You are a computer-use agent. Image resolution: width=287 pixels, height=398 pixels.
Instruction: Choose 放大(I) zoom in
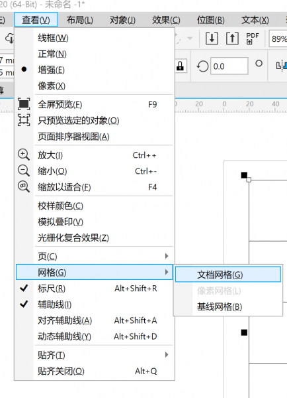[95, 155]
